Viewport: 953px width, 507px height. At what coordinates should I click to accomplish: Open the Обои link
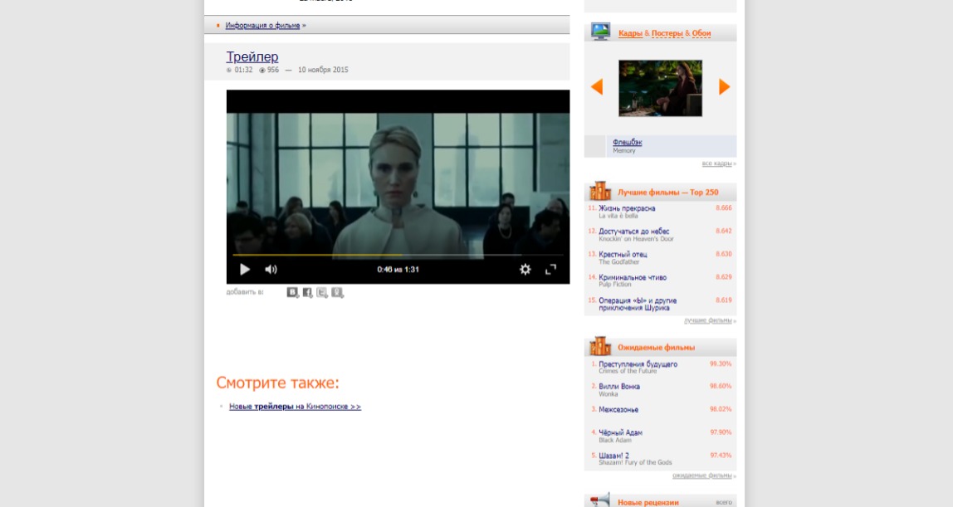point(701,33)
